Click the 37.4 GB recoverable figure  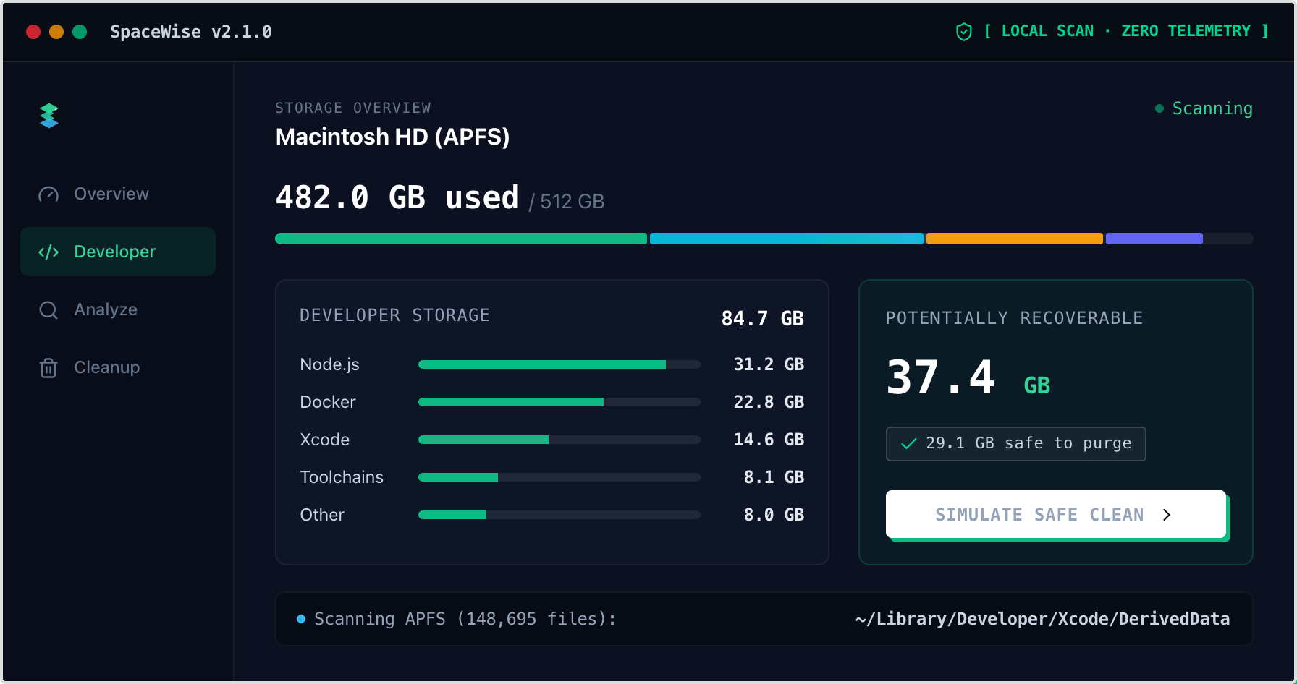coord(968,378)
